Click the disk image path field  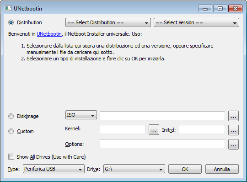(x=162, y=116)
